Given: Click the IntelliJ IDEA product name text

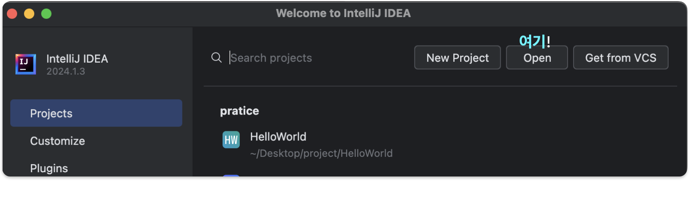Looking at the screenshot, I should [x=77, y=59].
